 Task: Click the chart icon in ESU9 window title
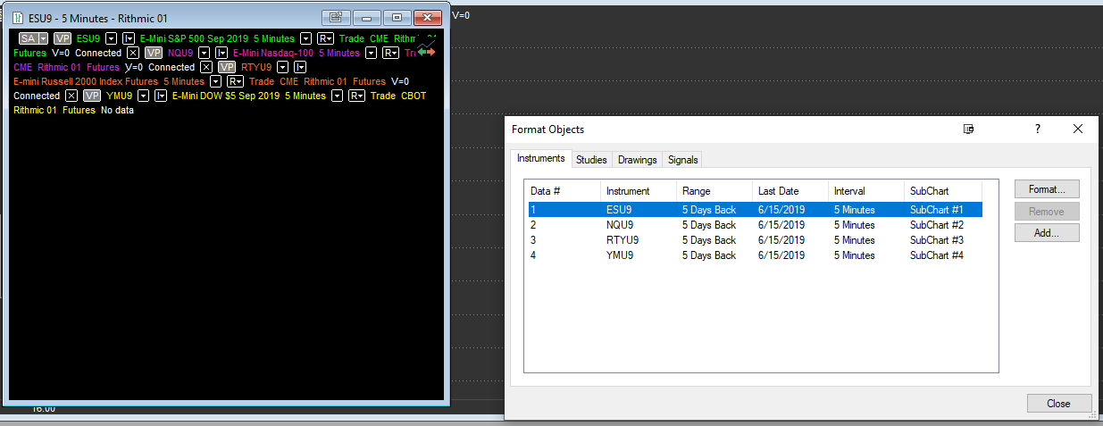(x=17, y=18)
